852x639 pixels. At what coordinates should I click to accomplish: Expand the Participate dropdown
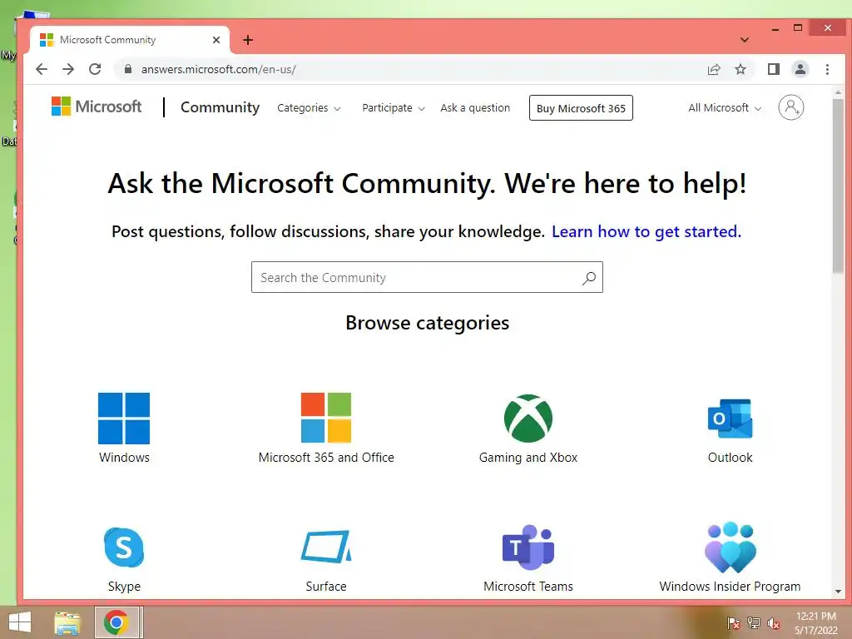(394, 107)
